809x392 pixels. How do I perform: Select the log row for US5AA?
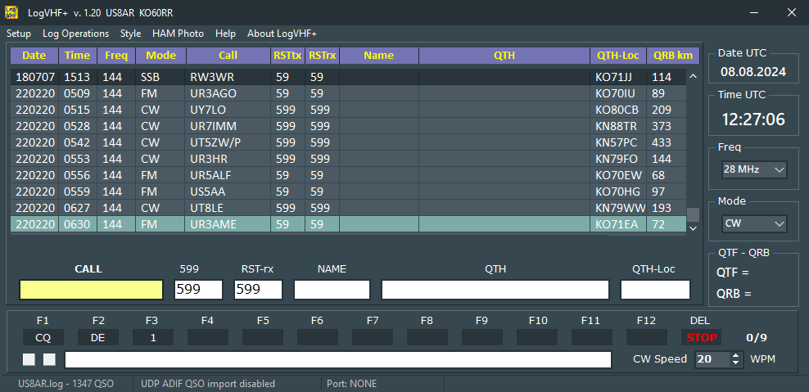(x=348, y=191)
